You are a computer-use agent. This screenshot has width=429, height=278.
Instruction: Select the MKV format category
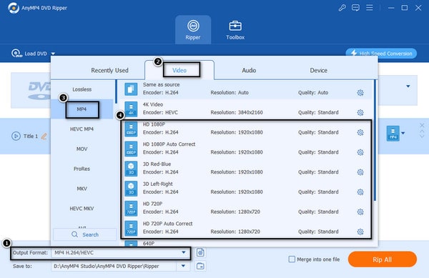pyautogui.click(x=82, y=189)
